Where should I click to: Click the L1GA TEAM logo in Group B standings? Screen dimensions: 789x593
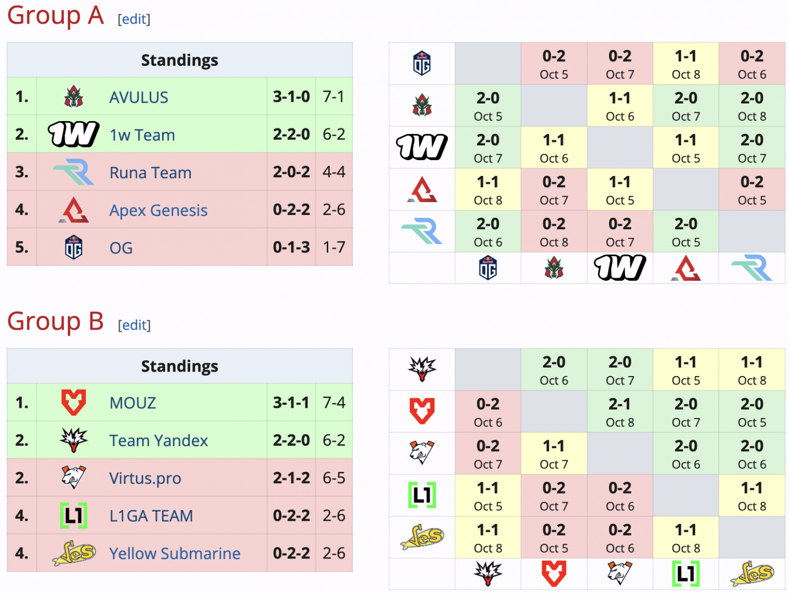pos(74,515)
